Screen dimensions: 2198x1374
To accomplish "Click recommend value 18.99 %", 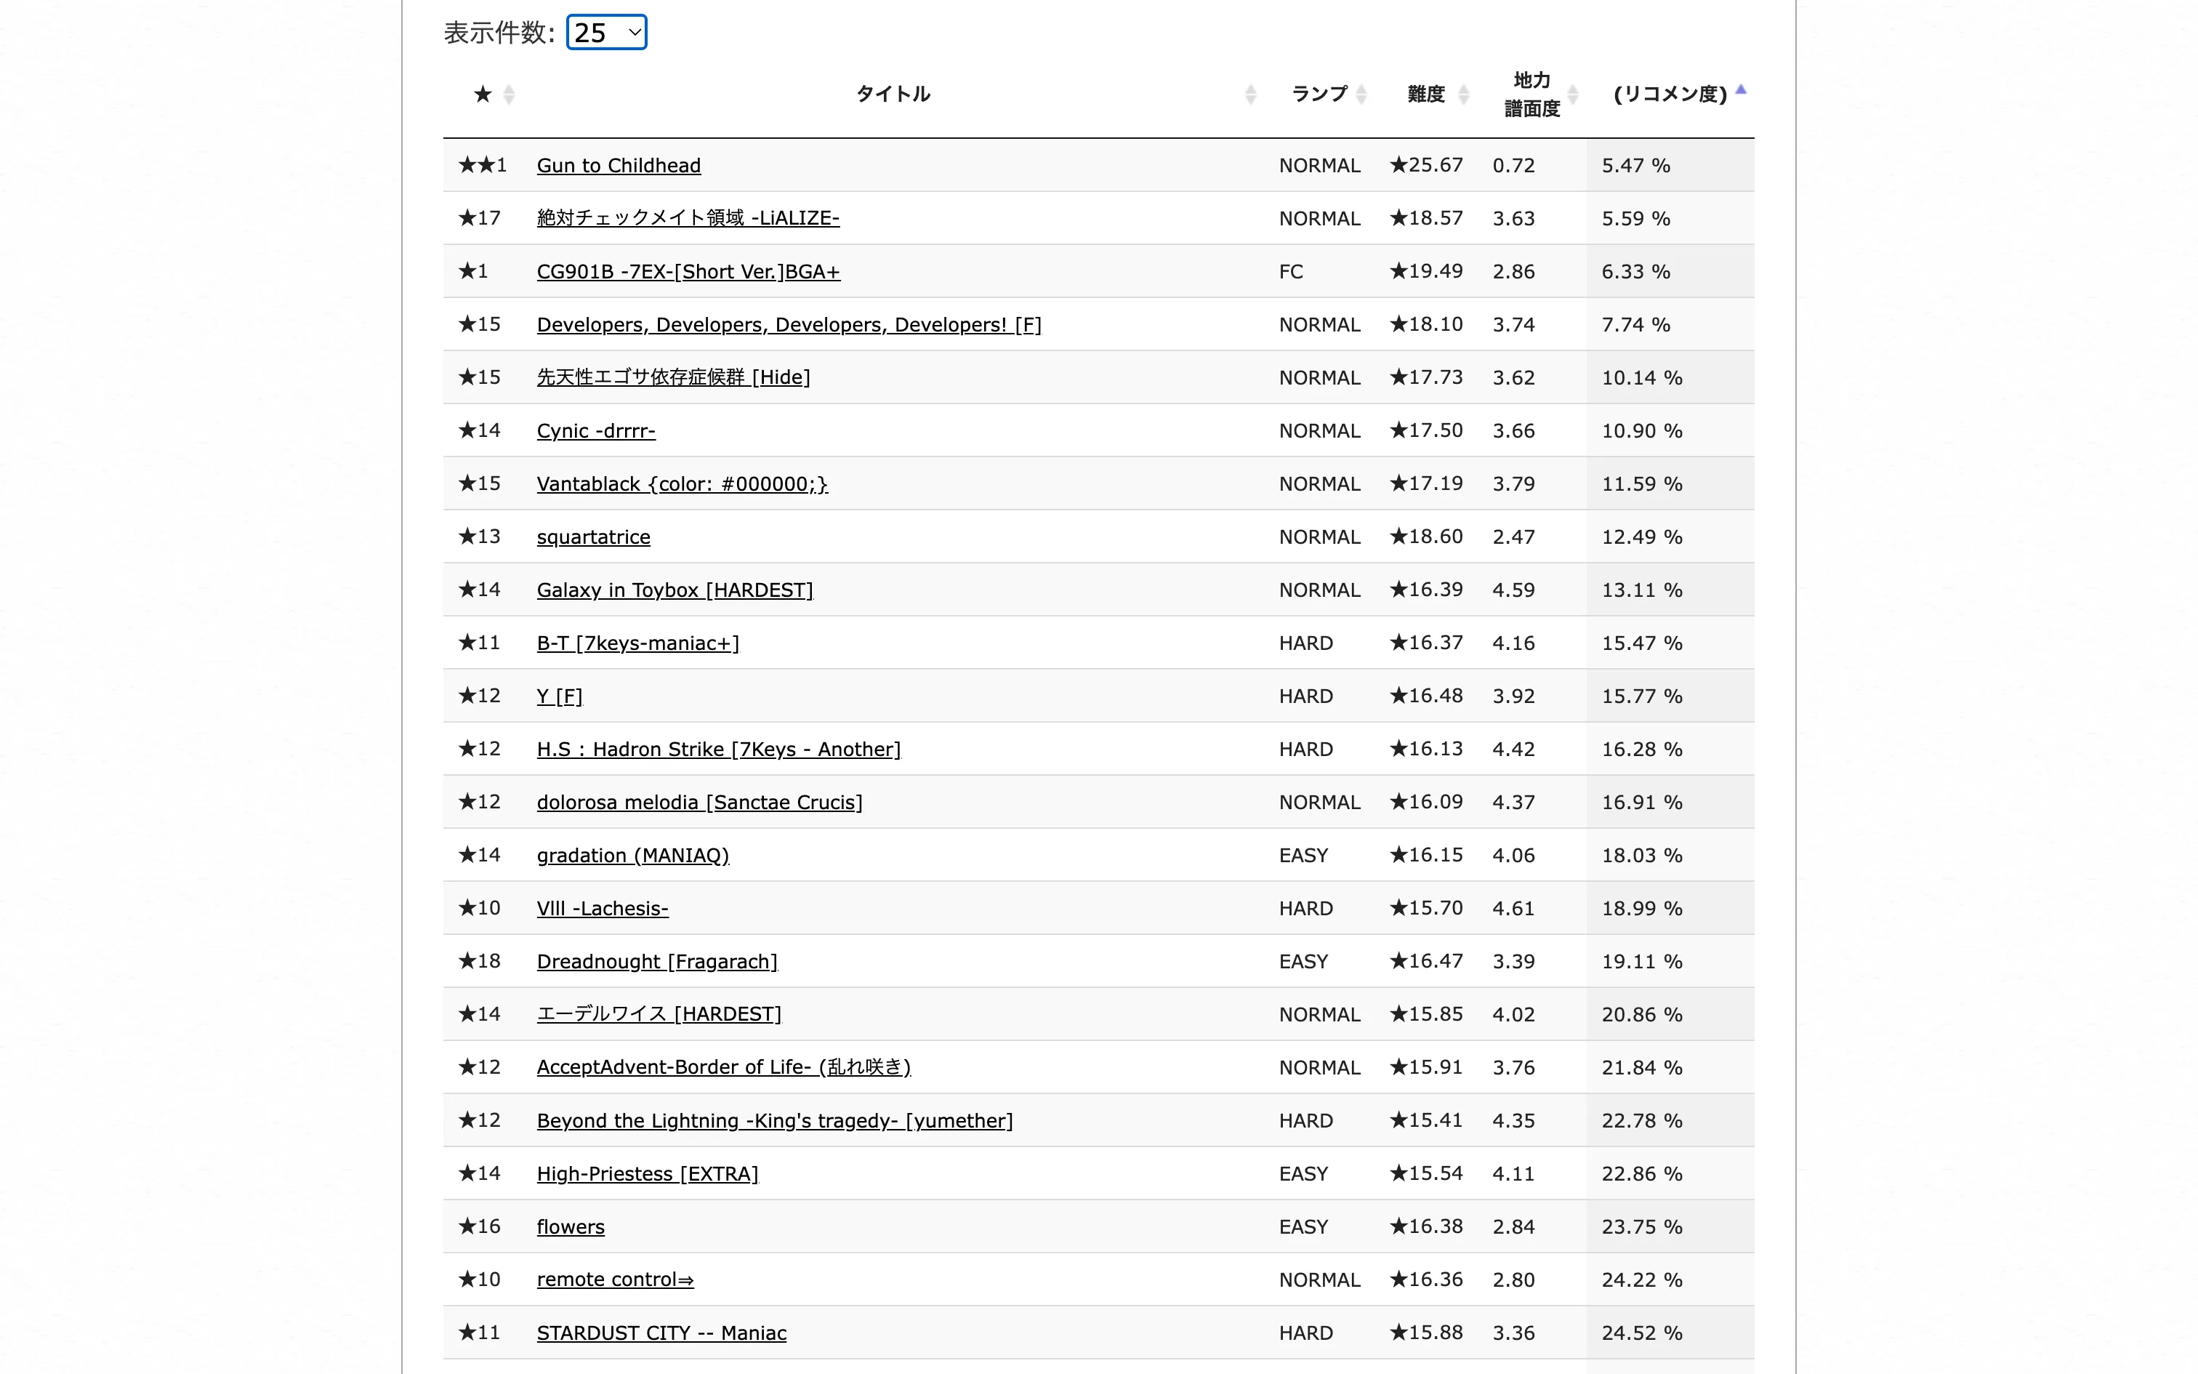I will click(1642, 908).
